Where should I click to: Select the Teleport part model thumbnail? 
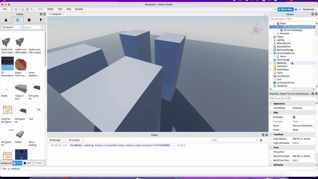point(21,89)
